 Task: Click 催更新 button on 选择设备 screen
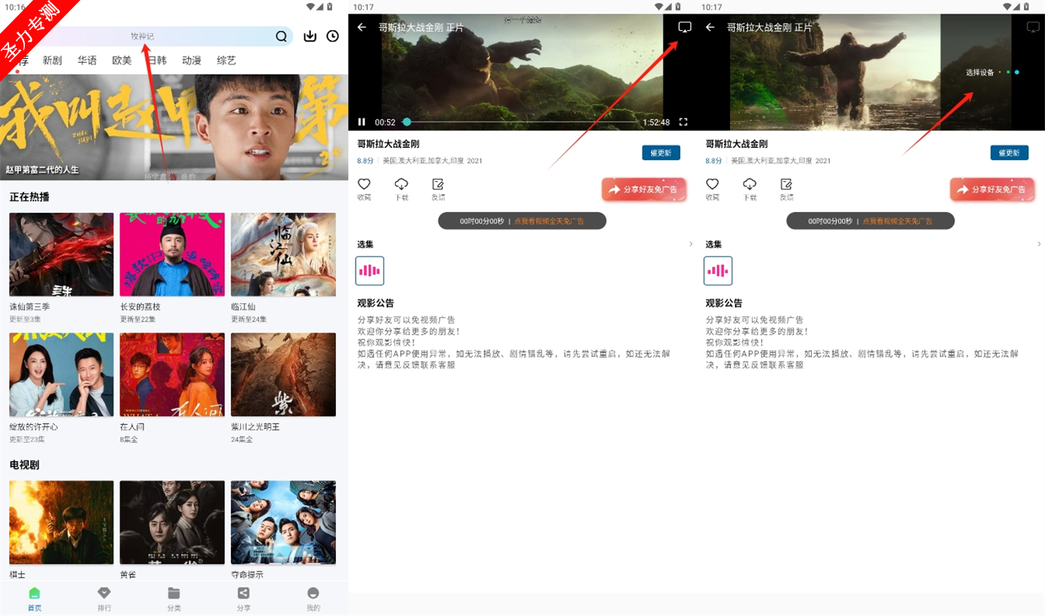coord(1010,152)
